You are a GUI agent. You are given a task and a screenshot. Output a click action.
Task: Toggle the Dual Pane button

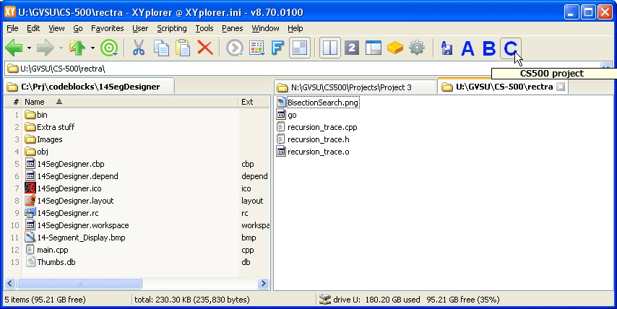click(x=329, y=48)
